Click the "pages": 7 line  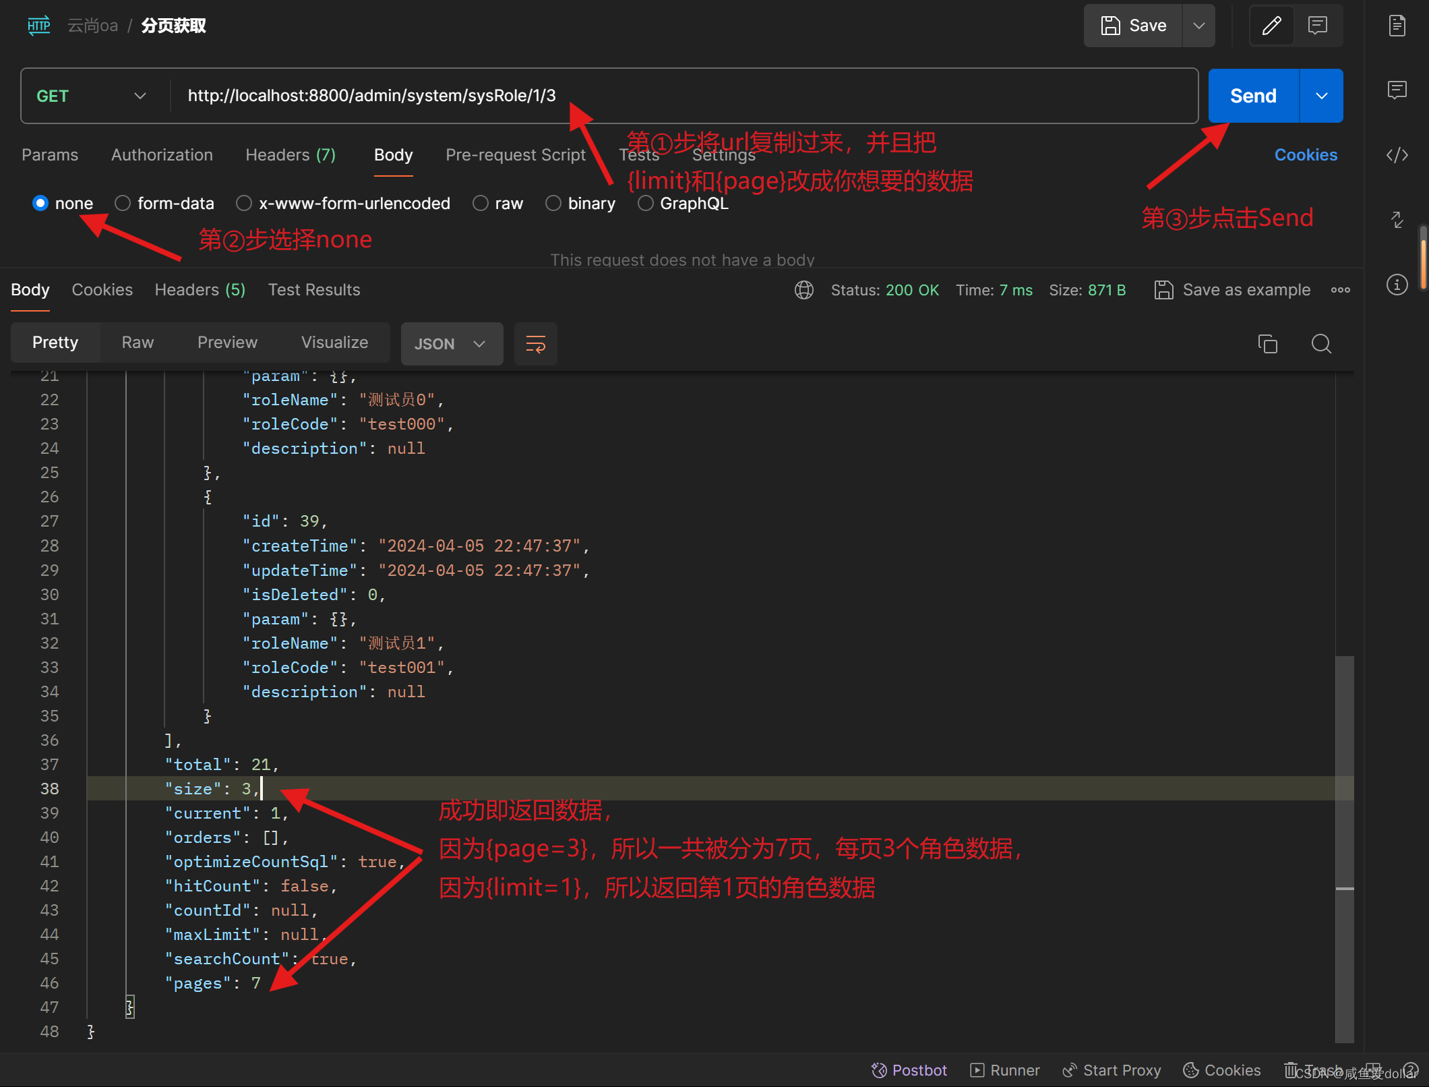click(212, 983)
